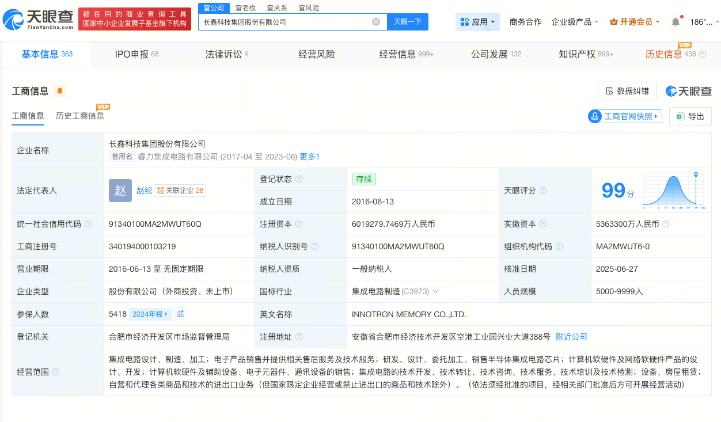The height and width of the screenshot is (422, 721).
Task: Click the credit code 91340100MA2MWUT60Q value
Action: [155, 224]
